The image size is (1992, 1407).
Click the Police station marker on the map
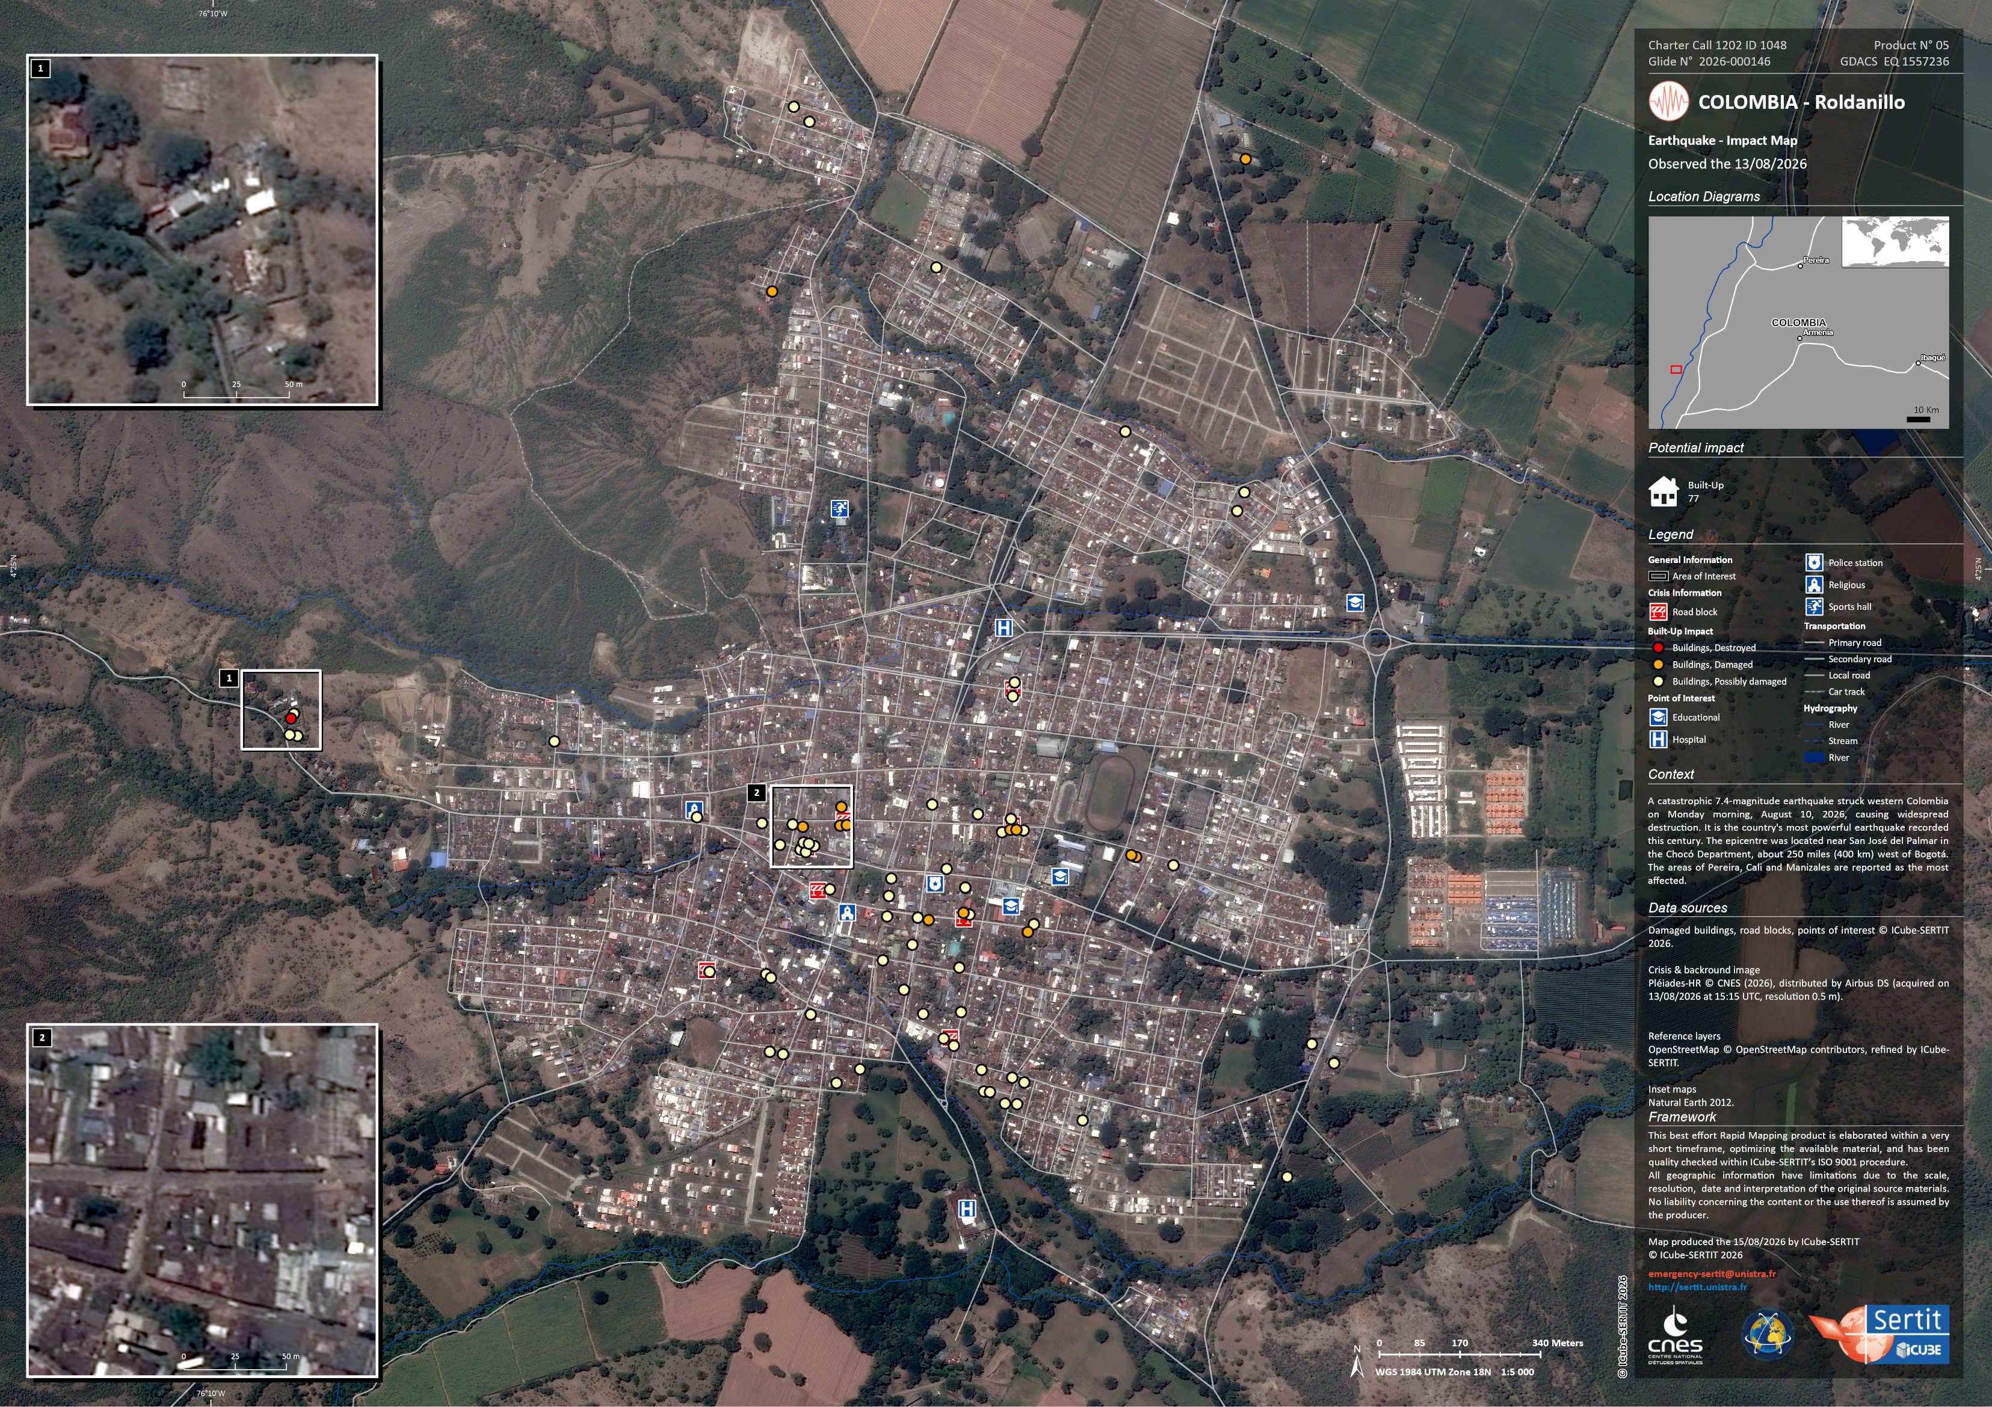(x=934, y=884)
